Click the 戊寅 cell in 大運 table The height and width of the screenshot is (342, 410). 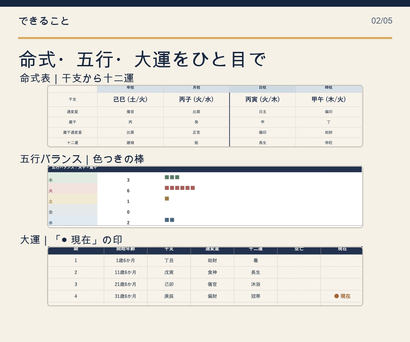(x=169, y=272)
